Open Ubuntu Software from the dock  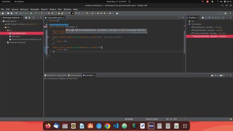pyautogui.click(x=90, y=126)
